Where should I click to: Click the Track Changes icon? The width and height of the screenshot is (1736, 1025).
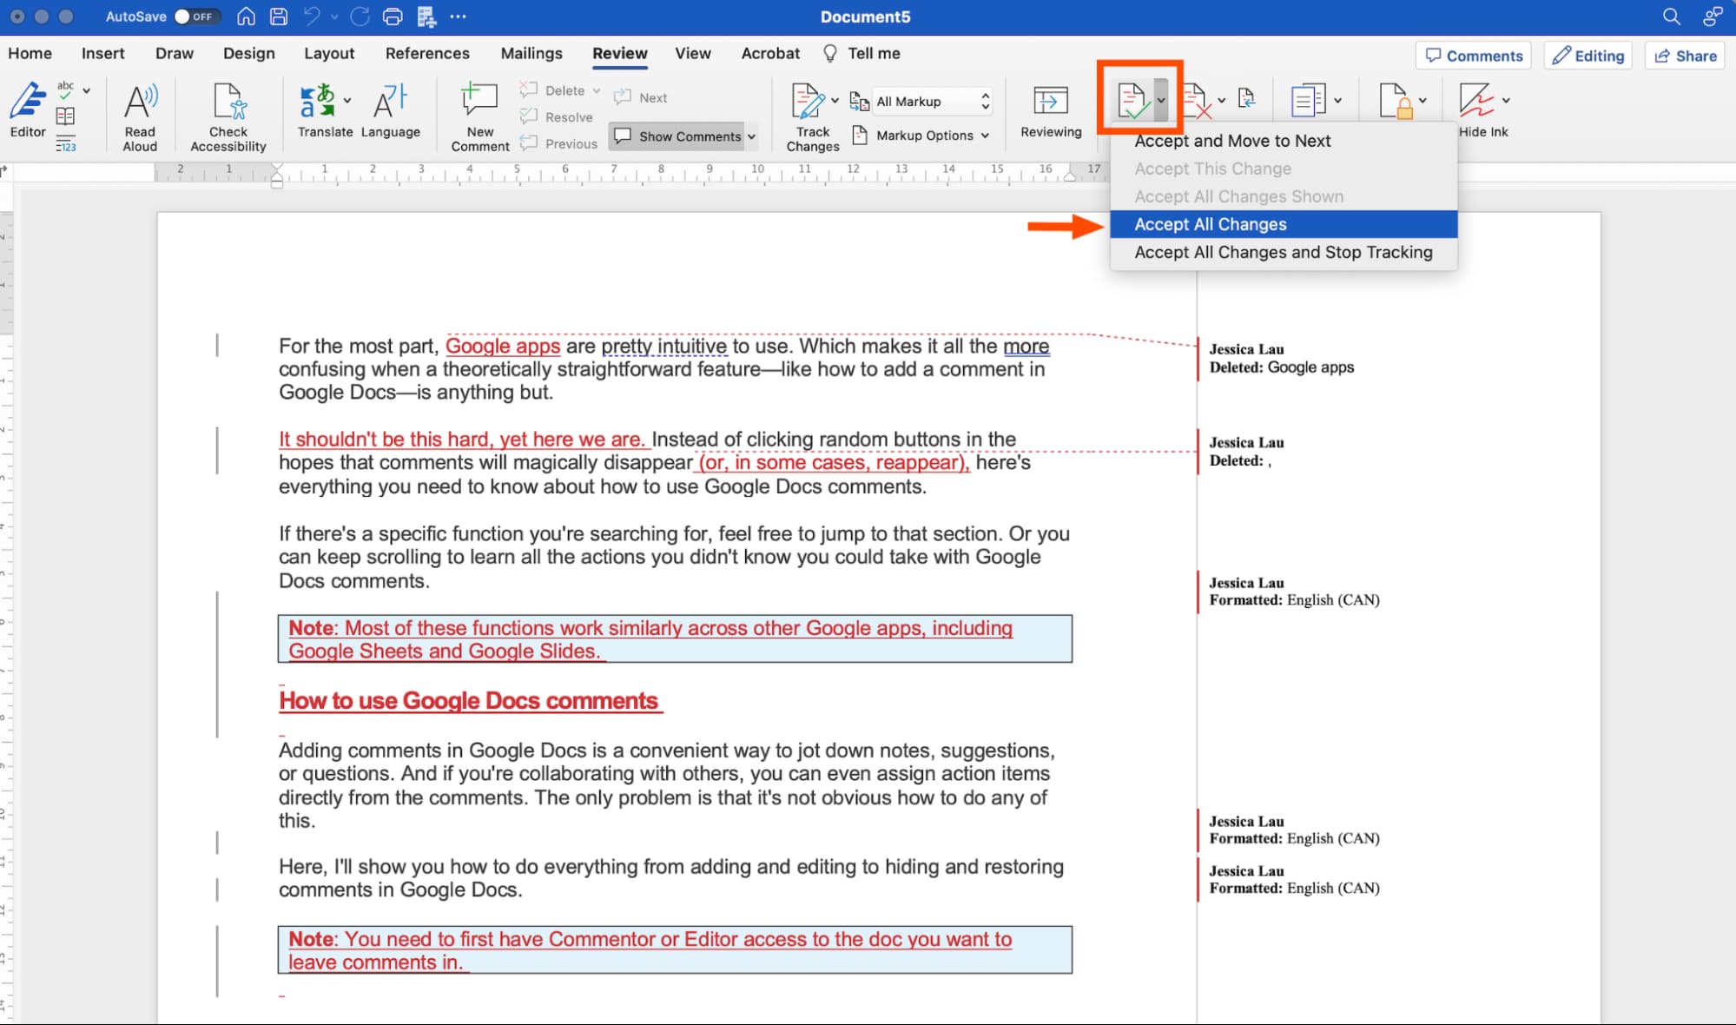pyautogui.click(x=807, y=101)
